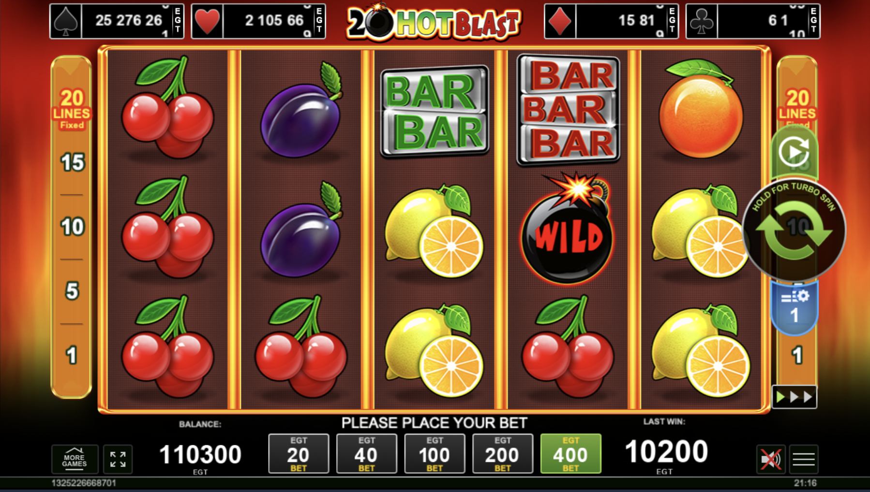Choose the 100 bet button
870x492 pixels.
click(x=435, y=454)
